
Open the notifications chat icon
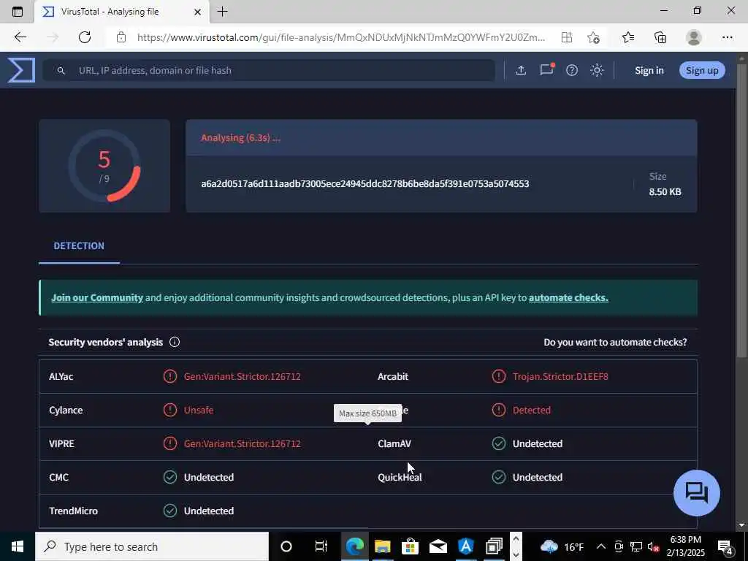546,70
